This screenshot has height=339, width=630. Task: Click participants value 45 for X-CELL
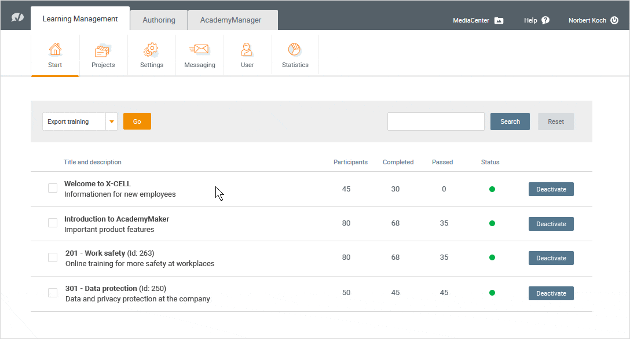346,189
